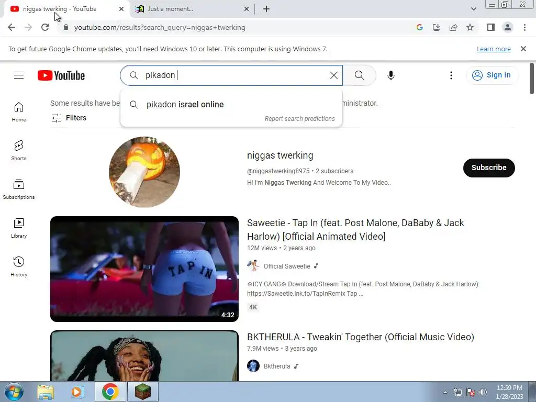Open a new browser tab
This screenshot has width=536, height=402.
point(266,9)
